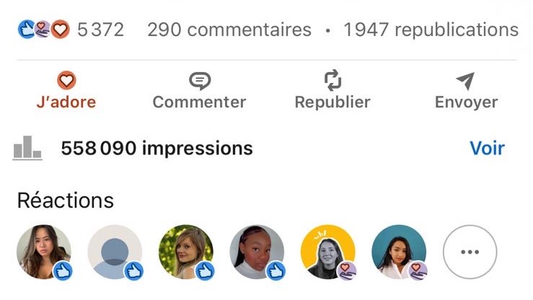
Task: Click the blue thumbs-up emoji in reaction summary
Action: (x=27, y=30)
